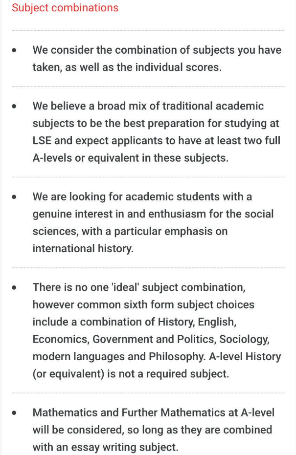
Task: Click "There is no one 'ideal' subject combination"
Action: pos(139,287)
